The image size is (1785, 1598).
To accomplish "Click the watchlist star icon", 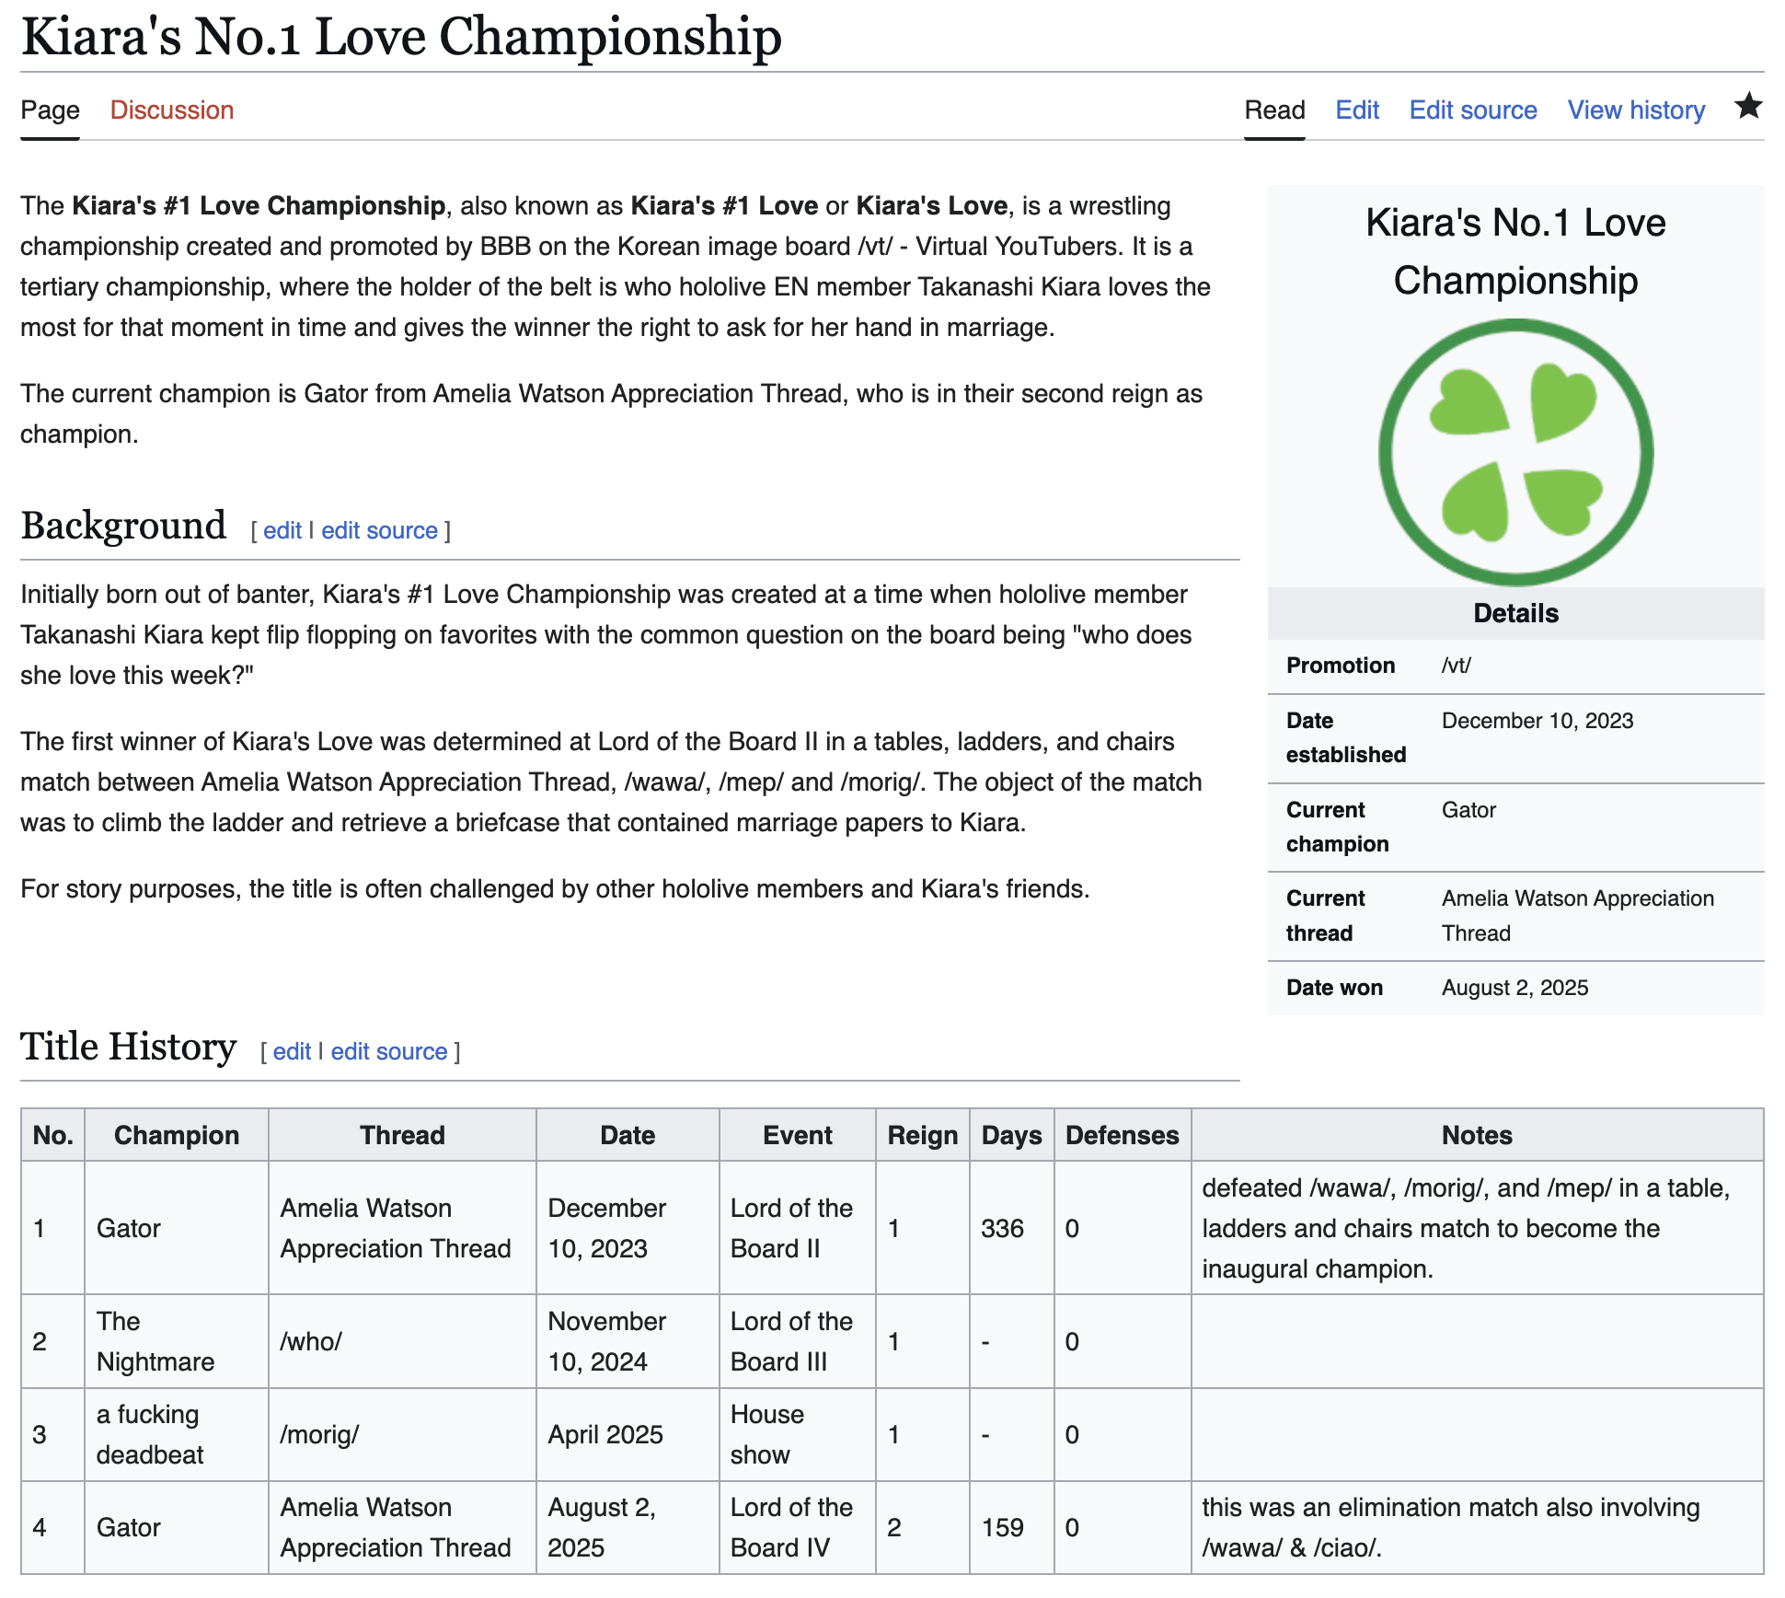I will (1747, 108).
